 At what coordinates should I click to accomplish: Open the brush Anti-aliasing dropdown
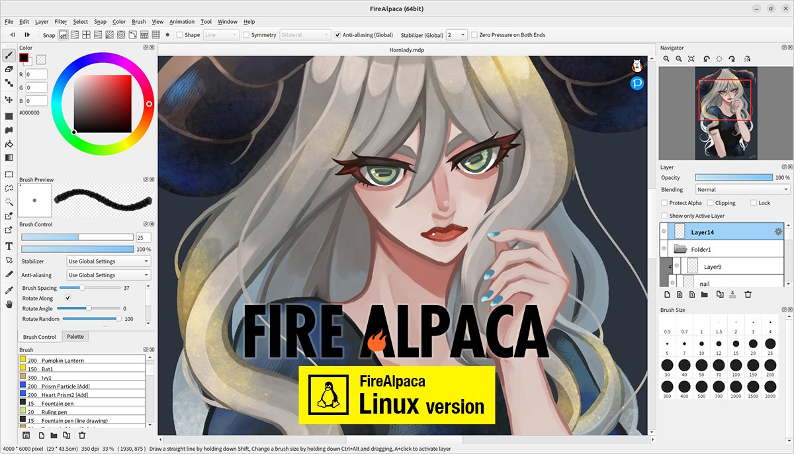click(109, 275)
